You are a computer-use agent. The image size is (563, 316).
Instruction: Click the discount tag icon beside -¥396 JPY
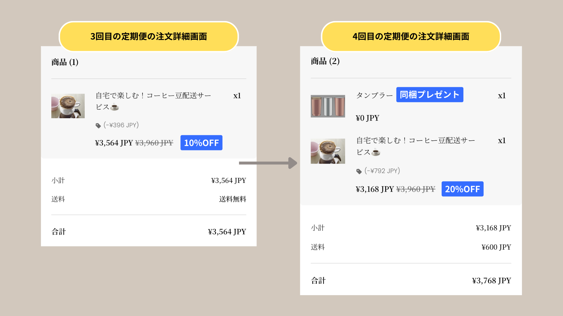tap(98, 126)
